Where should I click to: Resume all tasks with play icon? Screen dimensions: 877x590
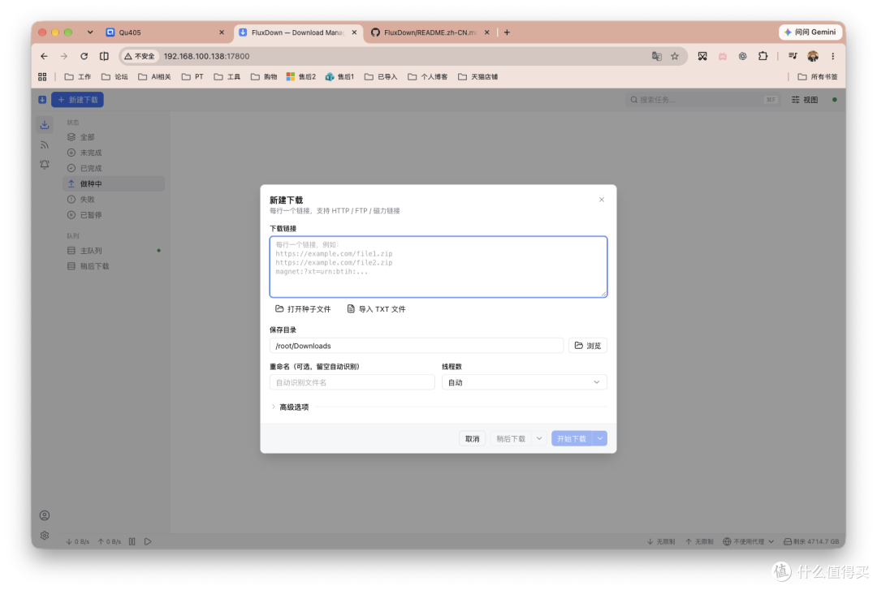click(x=148, y=541)
